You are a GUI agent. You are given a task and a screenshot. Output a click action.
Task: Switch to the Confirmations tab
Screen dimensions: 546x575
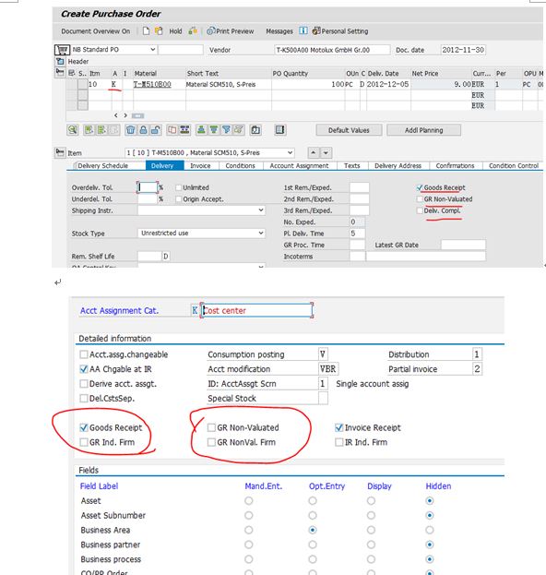pyautogui.click(x=455, y=166)
